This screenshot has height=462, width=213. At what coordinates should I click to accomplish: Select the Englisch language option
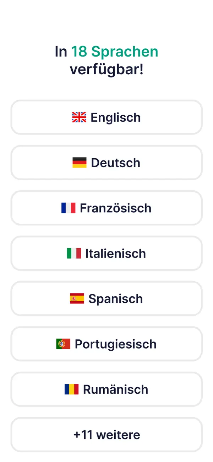coord(106,117)
